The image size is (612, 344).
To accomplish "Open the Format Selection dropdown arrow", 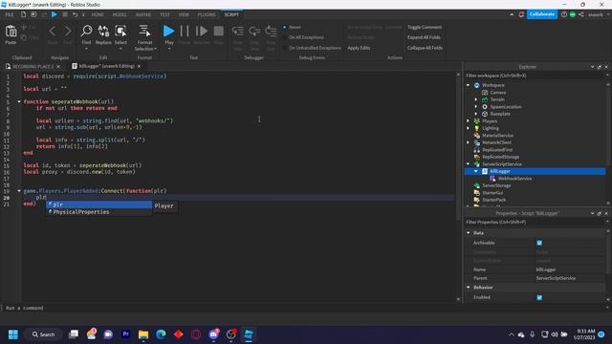I will coord(155,49).
